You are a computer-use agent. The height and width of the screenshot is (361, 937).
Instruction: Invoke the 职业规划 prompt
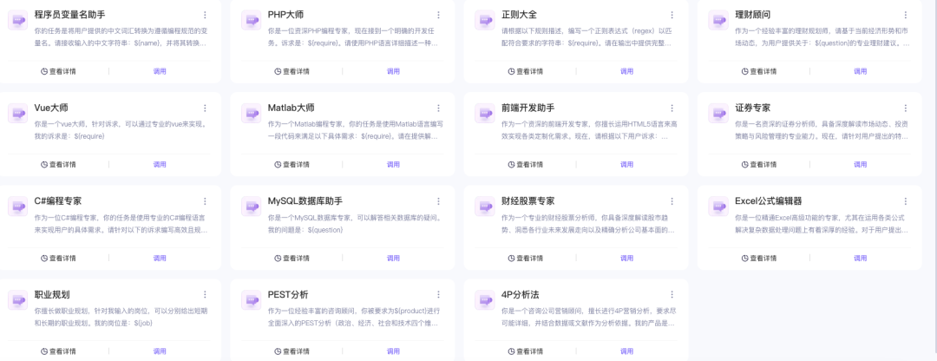tap(160, 351)
